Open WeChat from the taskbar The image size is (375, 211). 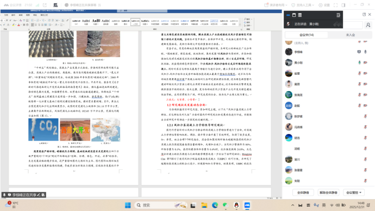226,205
